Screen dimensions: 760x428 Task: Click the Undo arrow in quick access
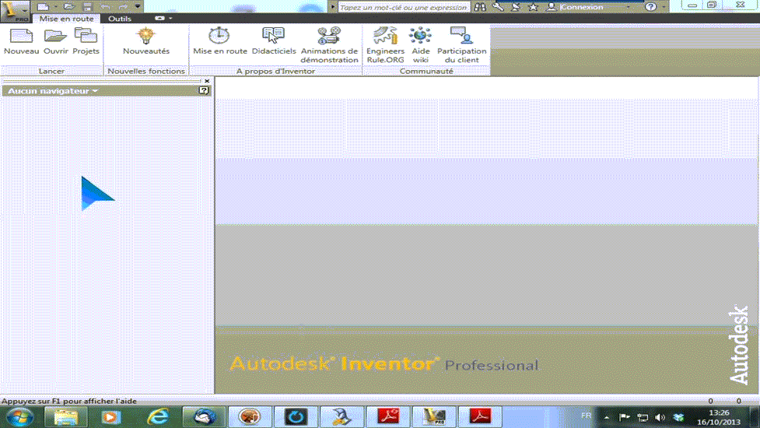point(105,7)
